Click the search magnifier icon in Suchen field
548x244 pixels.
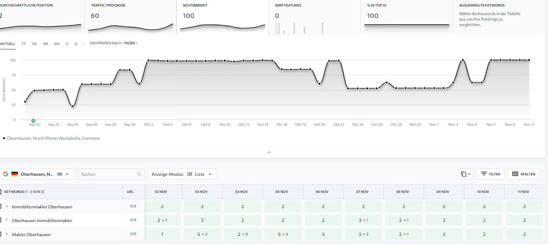coord(139,174)
